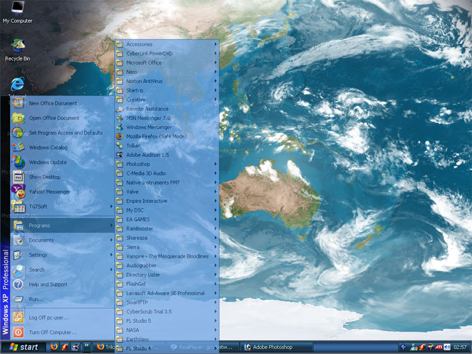Expand the Settings submenu arrow

pos(111,255)
